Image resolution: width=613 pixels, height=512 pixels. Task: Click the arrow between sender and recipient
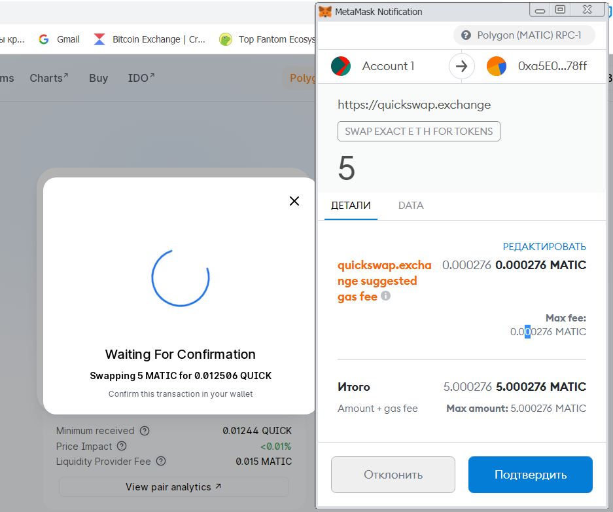coord(461,66)
